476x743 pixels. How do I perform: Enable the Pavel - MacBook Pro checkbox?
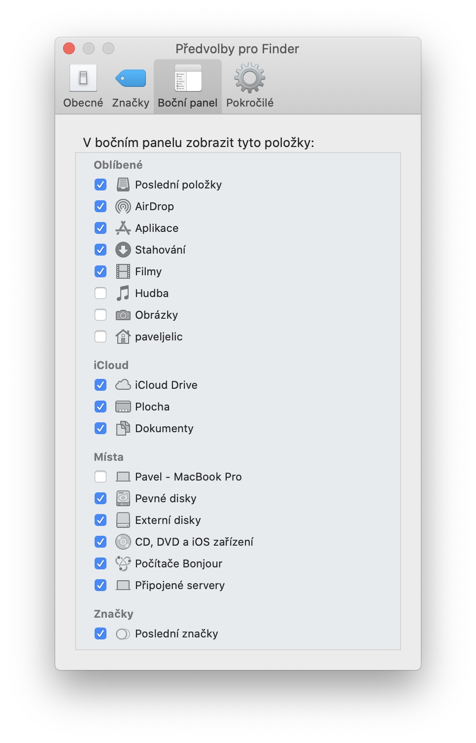[x=101, y=477]
